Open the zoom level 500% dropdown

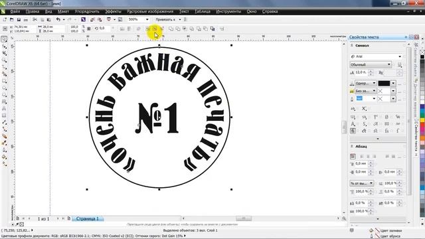pyautogui.click(x=147, y=19)
